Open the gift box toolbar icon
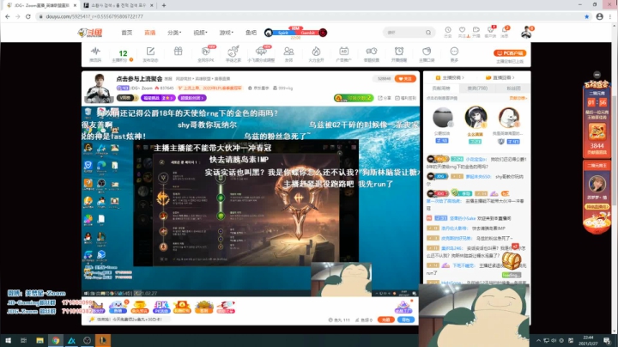618x347 pixels. (179, 52)
